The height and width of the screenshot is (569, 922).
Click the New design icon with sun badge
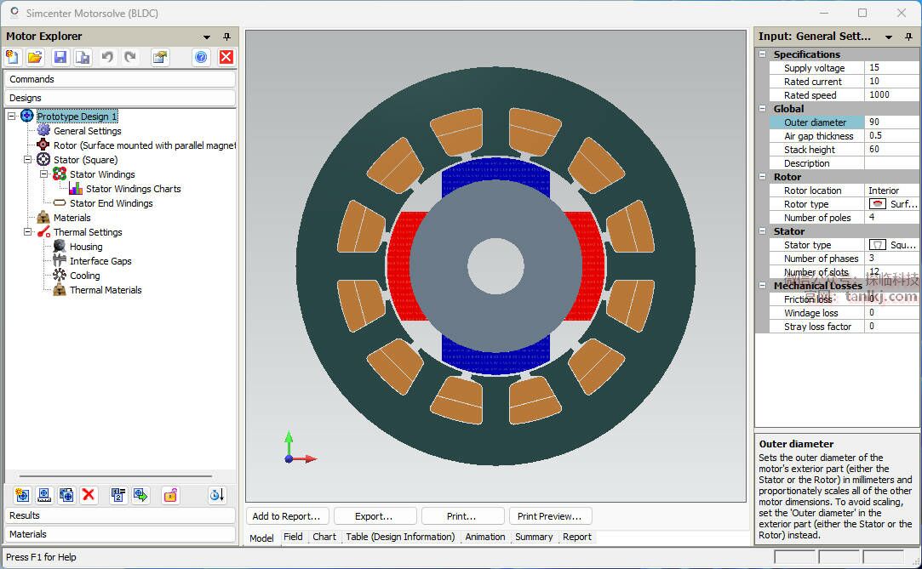22,495
